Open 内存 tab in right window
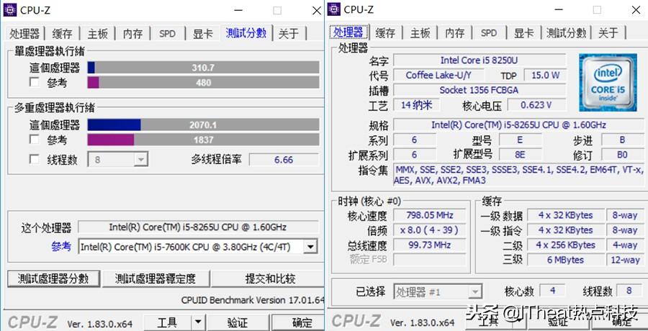 point(455,33)
